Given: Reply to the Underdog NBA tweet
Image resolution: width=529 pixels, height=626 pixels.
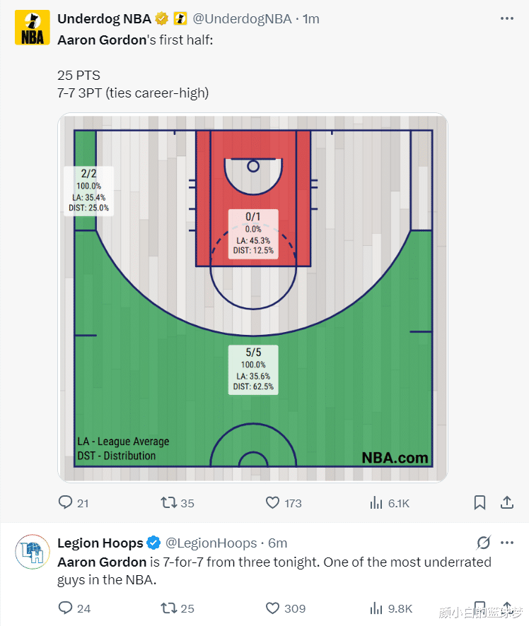Looking at the screenshot, I should tap(66, 502).
